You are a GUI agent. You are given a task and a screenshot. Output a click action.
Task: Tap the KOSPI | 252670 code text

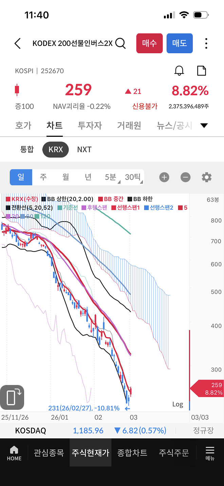(39, 71)
